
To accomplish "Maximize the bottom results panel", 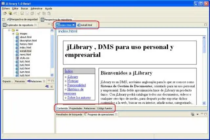I will pyautogui.click(x=206, y=114).
